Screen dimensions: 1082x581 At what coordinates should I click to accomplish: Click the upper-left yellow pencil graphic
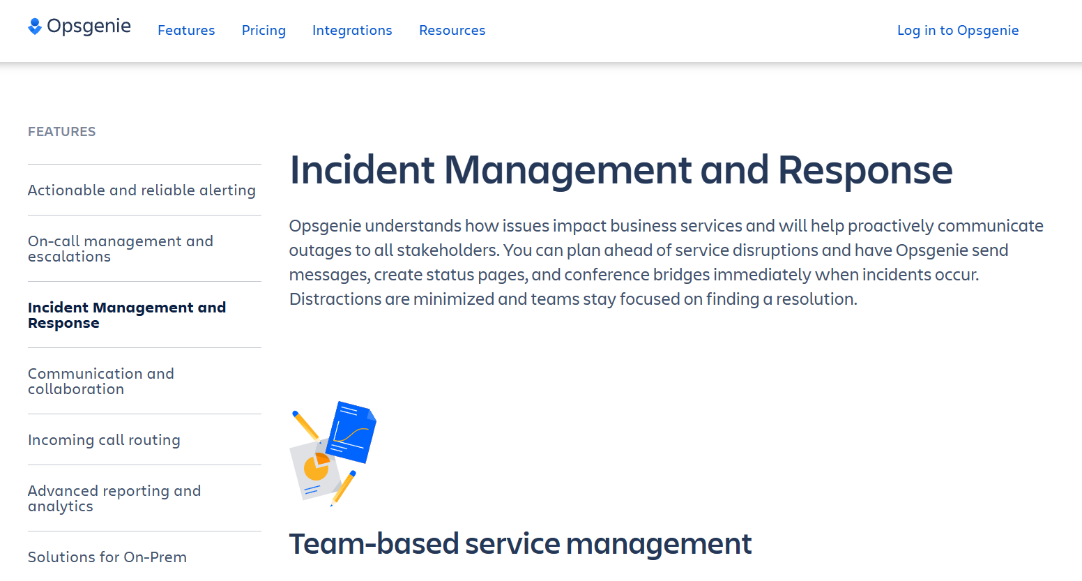click(x=305, y=424)
